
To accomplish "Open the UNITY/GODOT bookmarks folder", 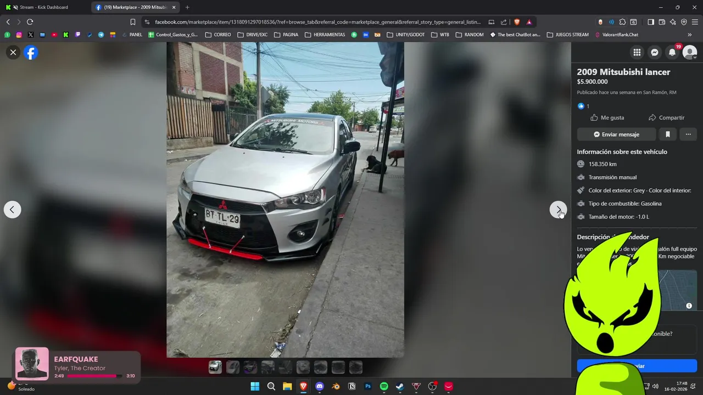I will point(406,35).
